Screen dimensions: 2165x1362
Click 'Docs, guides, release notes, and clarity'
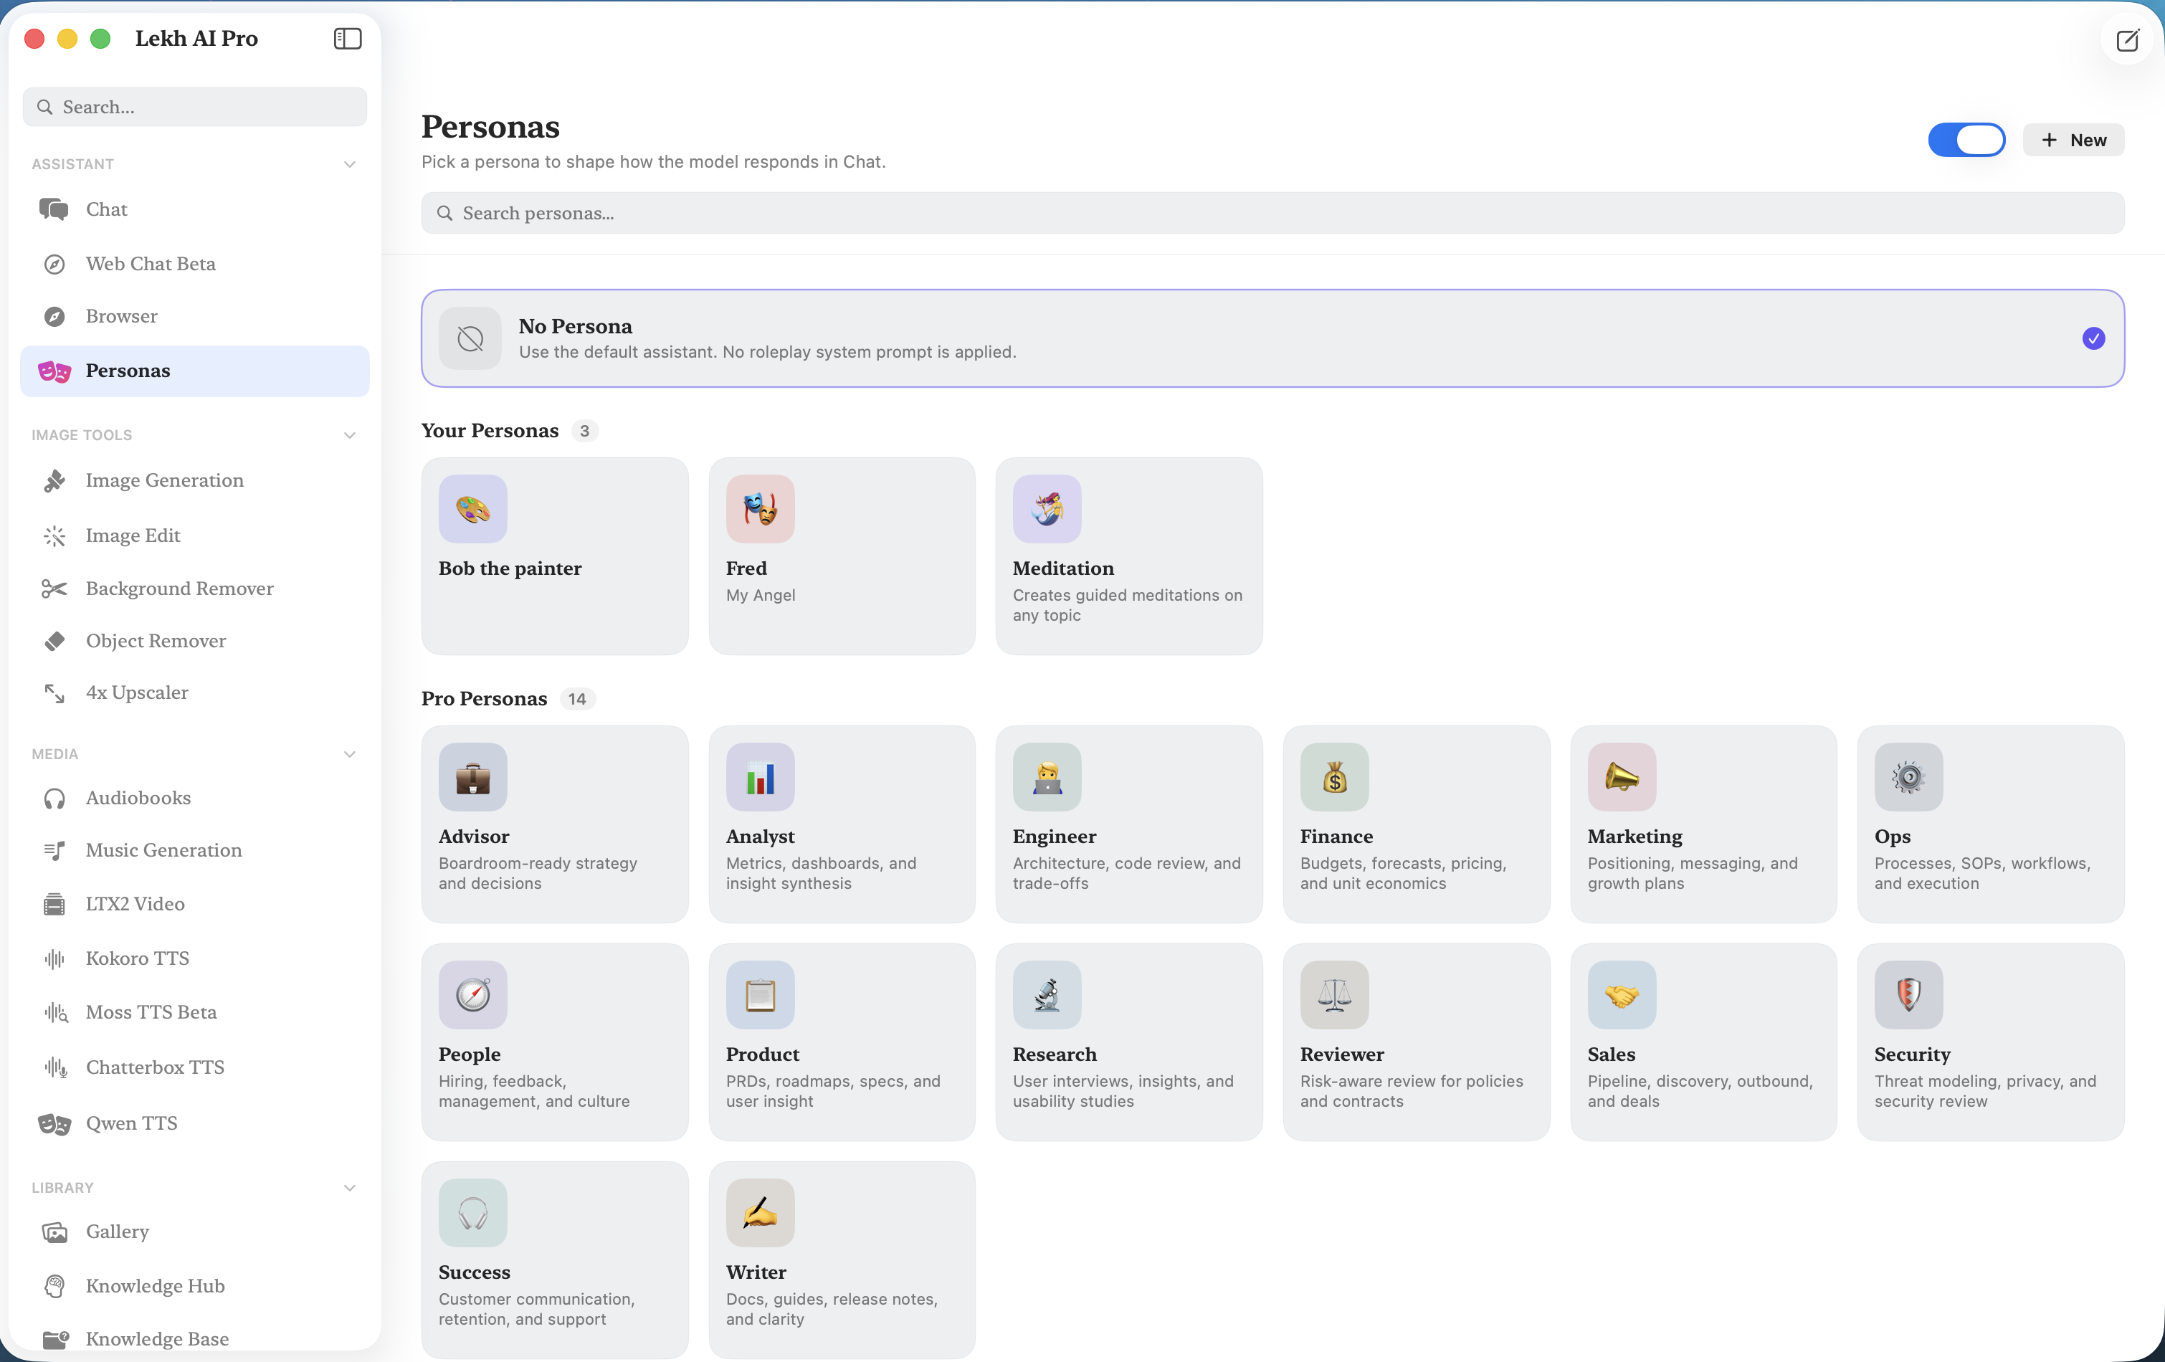832,1309
